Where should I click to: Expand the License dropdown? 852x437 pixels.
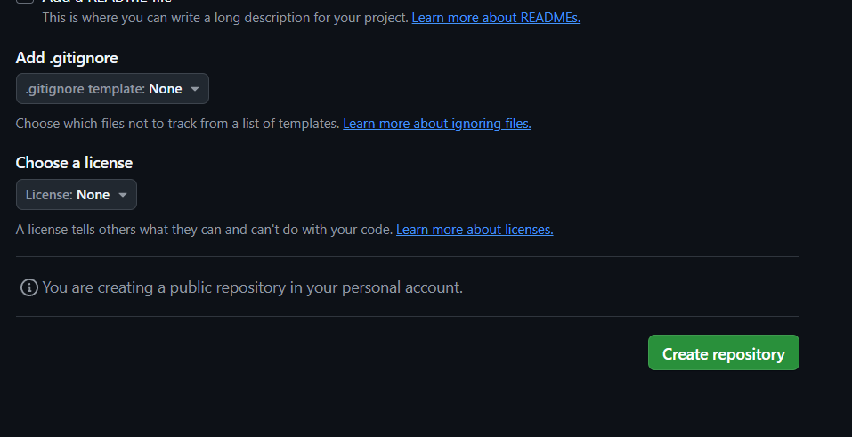click(77, 195)
